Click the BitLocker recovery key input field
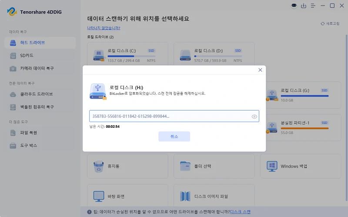The height and width of the screenshot is (217, 348). 174,116
